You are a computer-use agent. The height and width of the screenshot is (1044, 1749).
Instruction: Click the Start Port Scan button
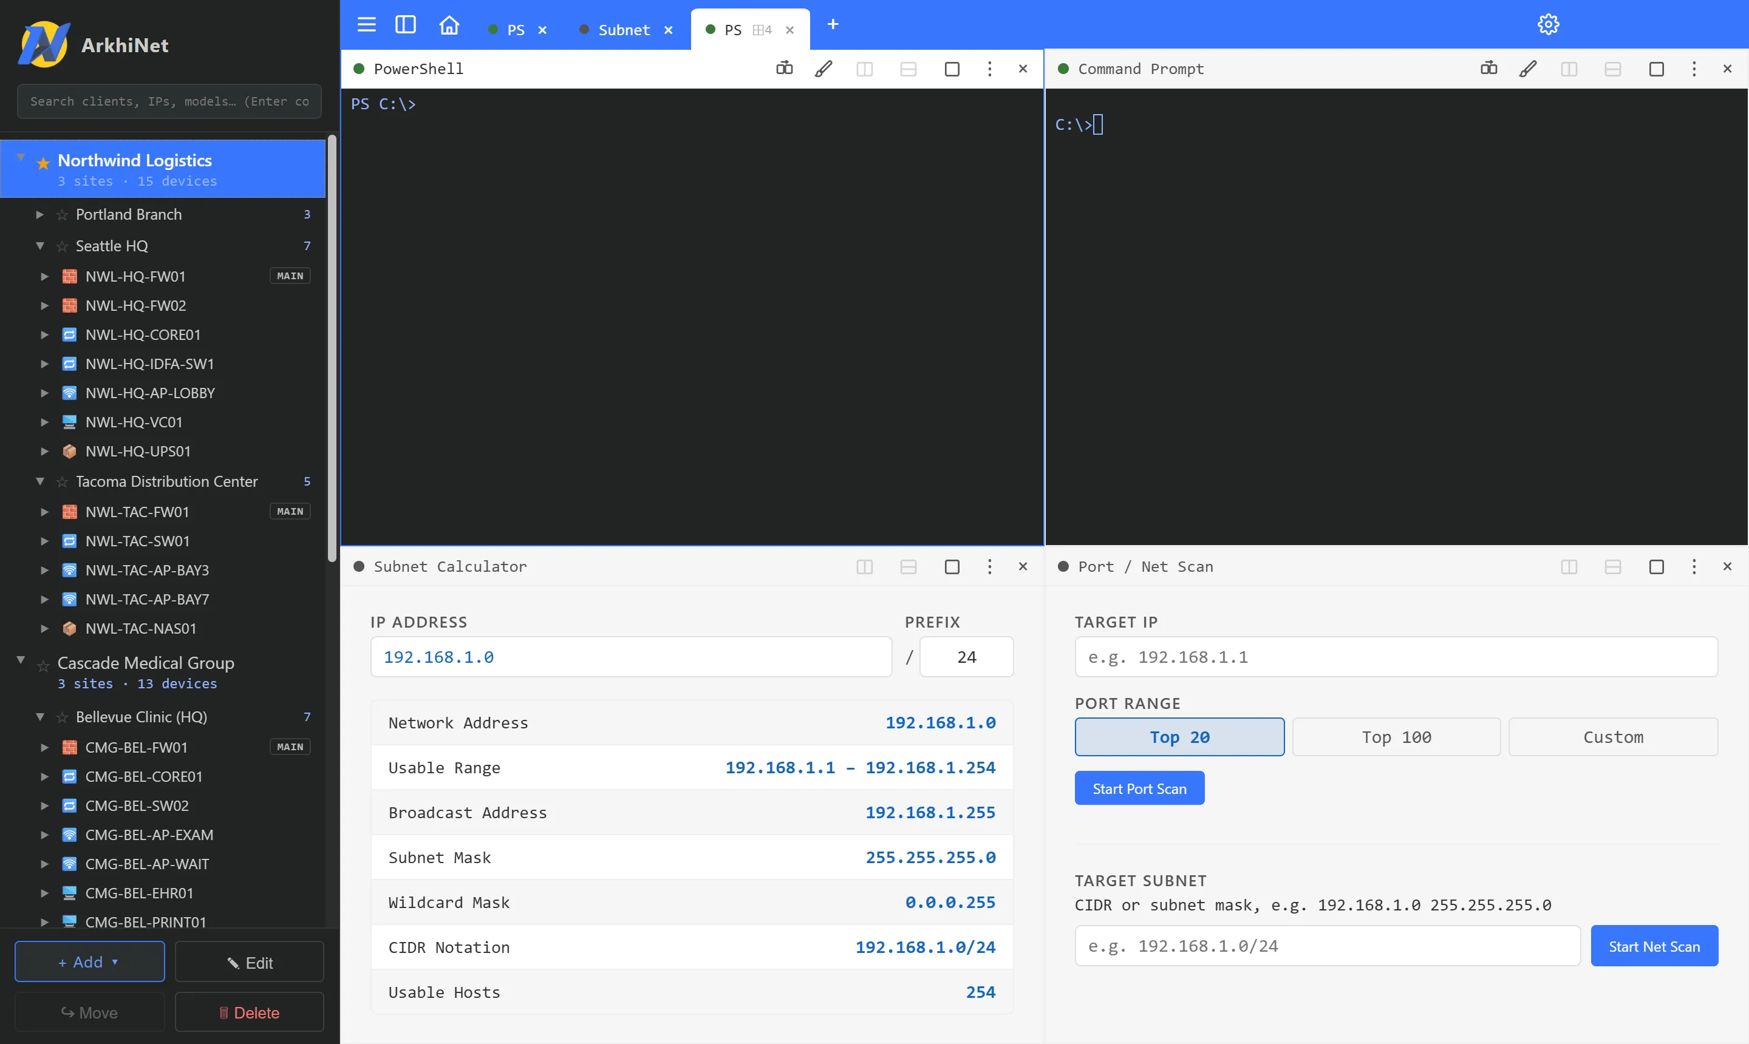pyautogui.click(x=1139, y=788)
